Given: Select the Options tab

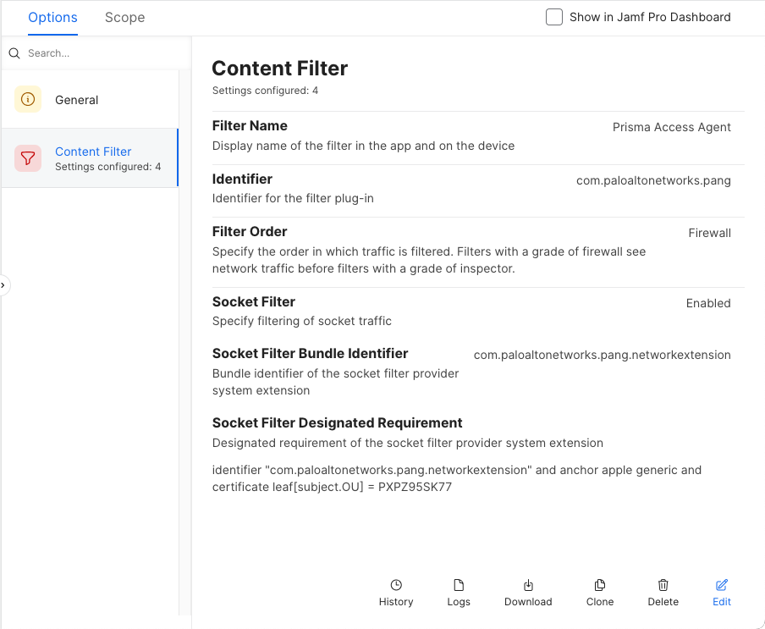Looking at the screenshot, I should coord(52,17).
